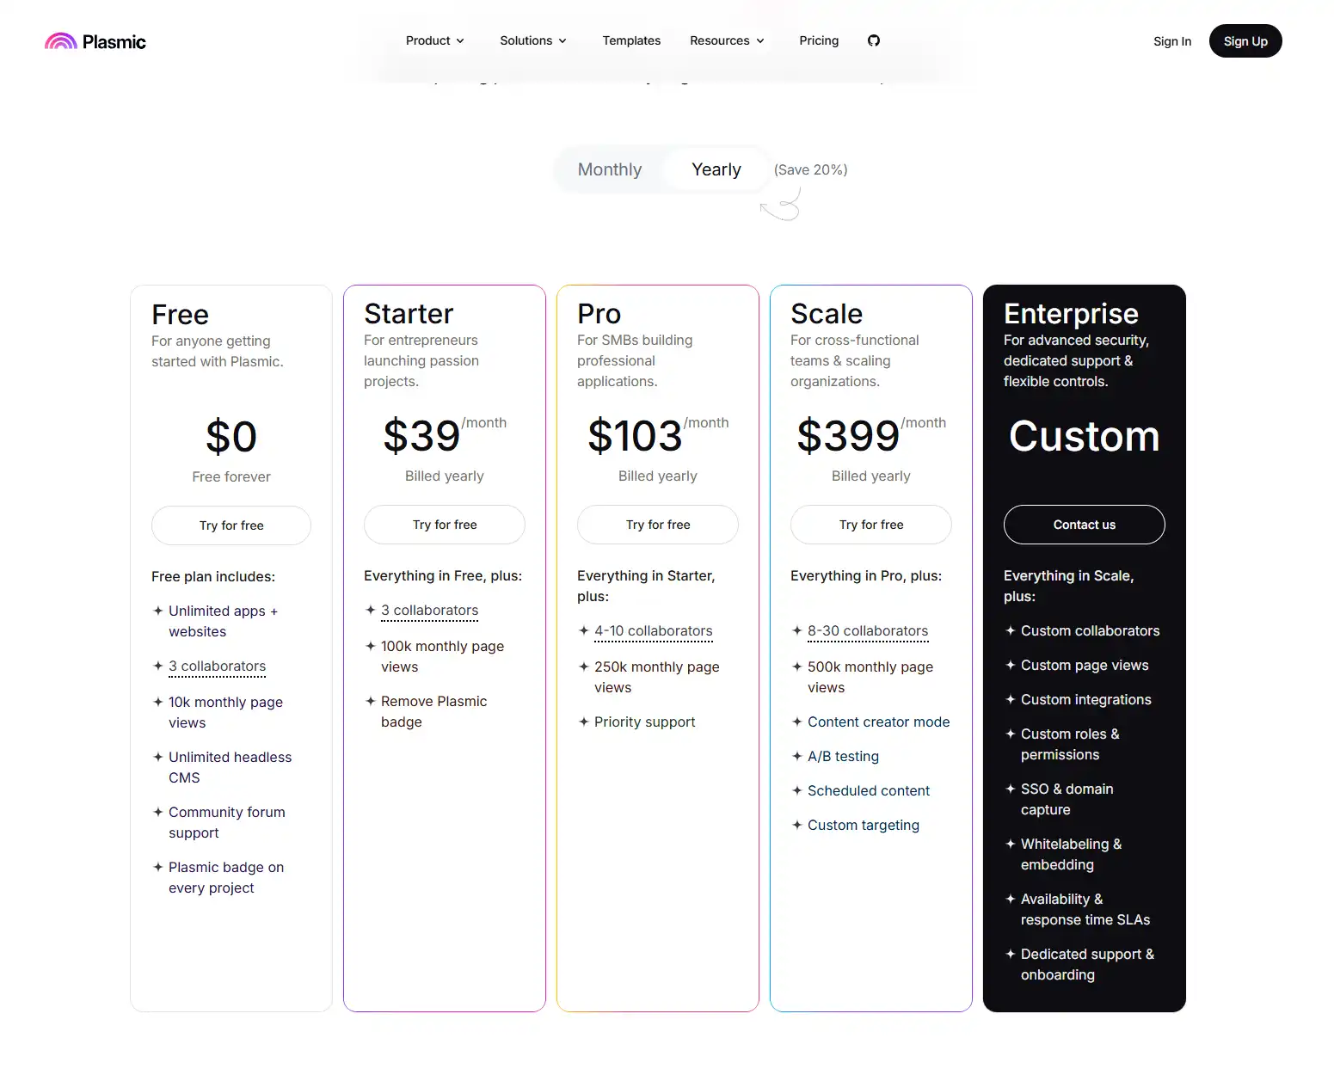Click sparkle icon beside Scheduled content
The image size is (1334, 1075).
[x=797, y=790]
